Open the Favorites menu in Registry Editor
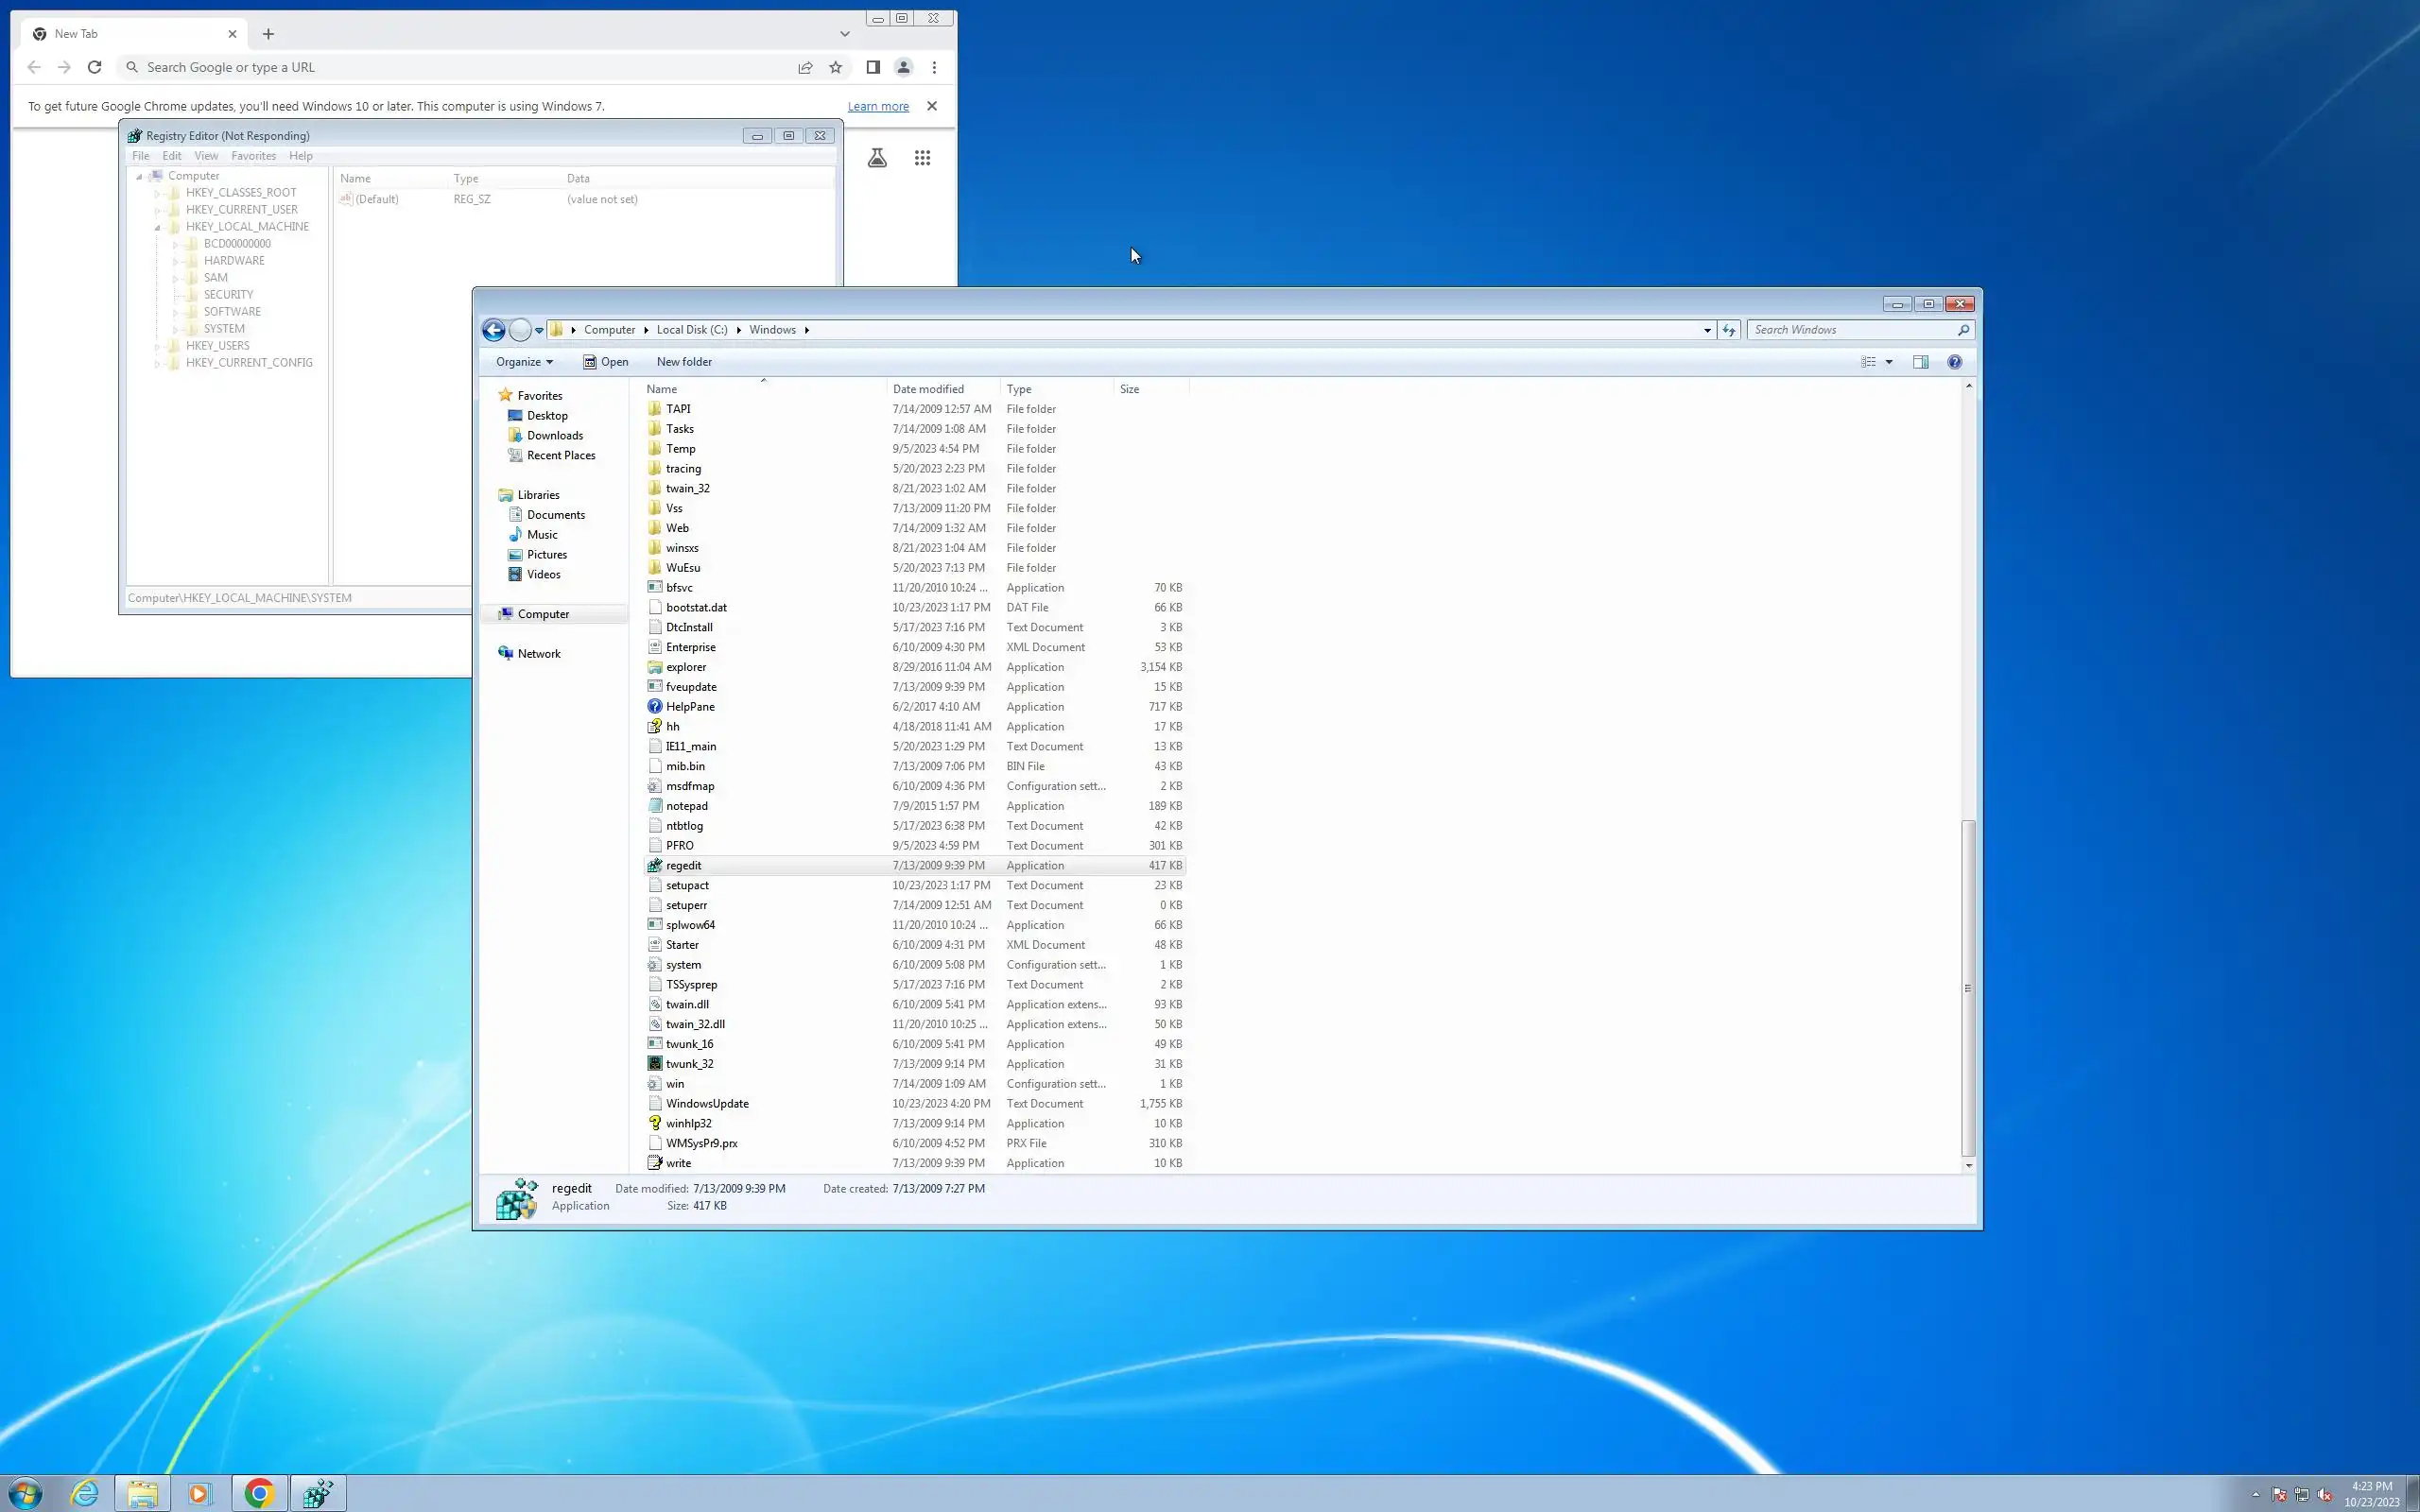 click(253, 156)
